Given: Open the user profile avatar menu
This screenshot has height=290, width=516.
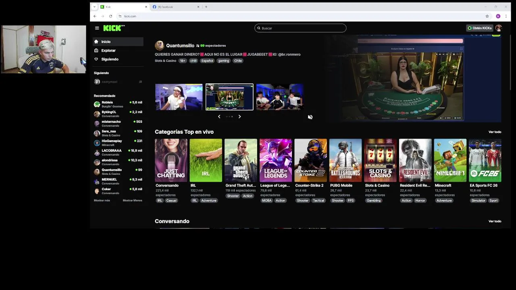Looking at the screenshot, I should 499,28.
